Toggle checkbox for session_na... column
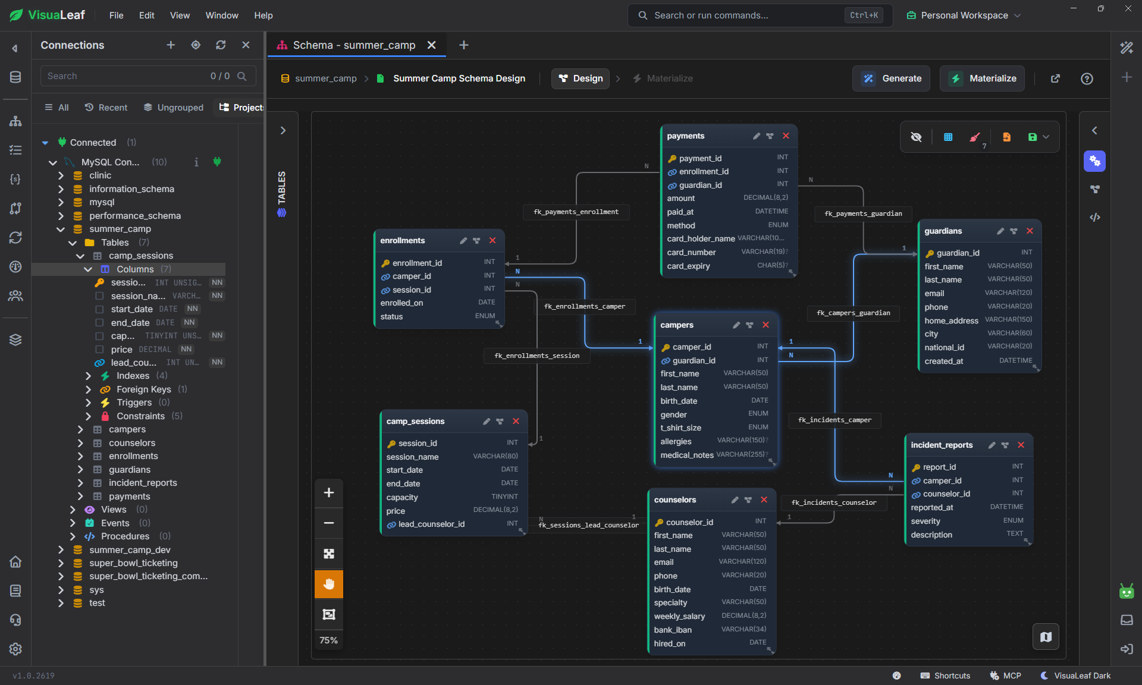This screenshot has width=1142, height=685. click(x=99, y=296)
